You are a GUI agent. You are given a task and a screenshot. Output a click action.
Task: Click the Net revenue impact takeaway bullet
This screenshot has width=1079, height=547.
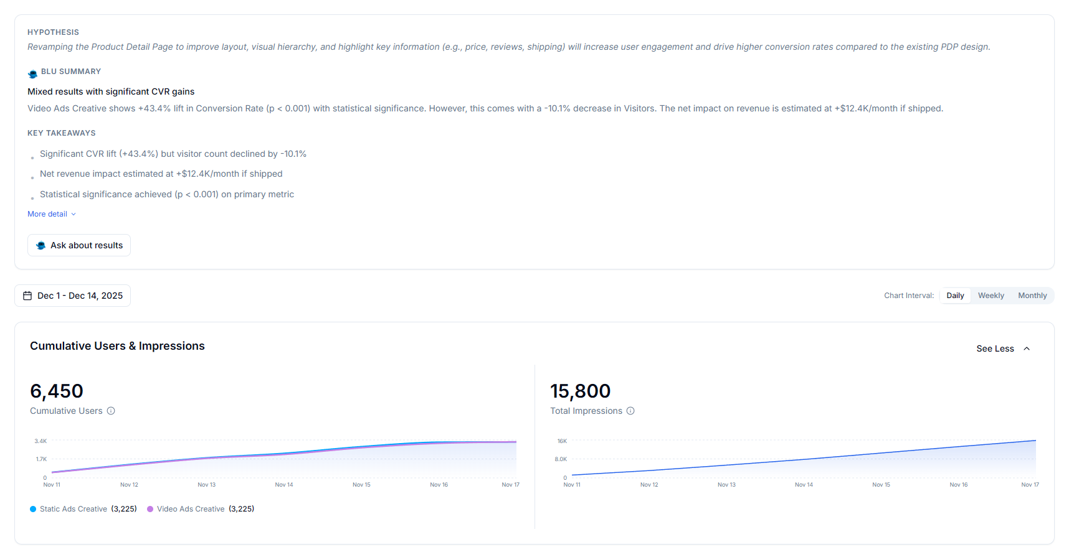[x=161, y=174]
